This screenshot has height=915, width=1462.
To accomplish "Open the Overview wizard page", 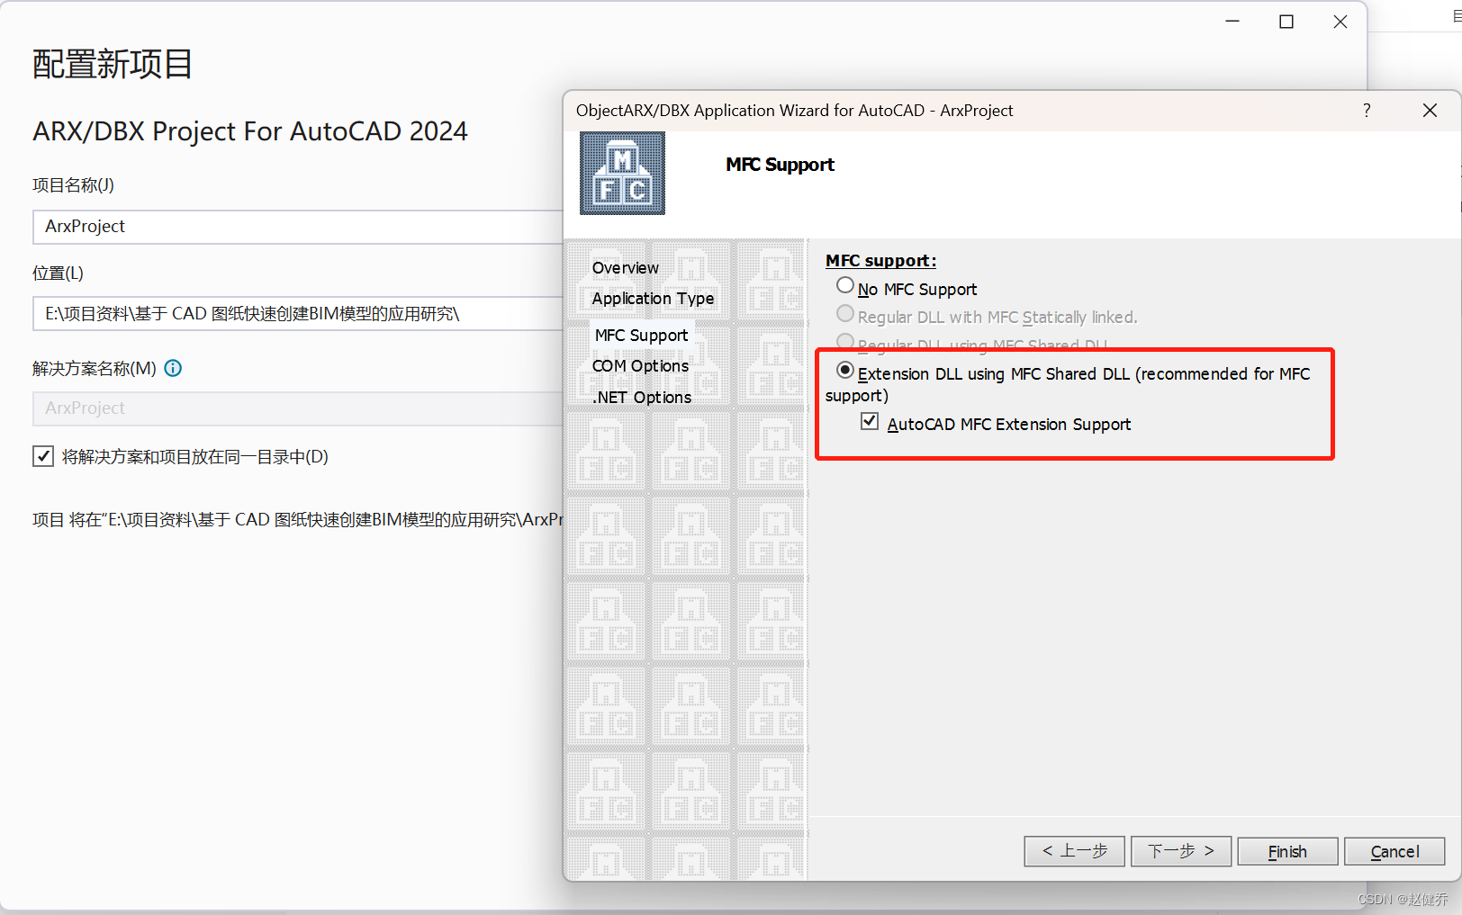I will 626,268.
